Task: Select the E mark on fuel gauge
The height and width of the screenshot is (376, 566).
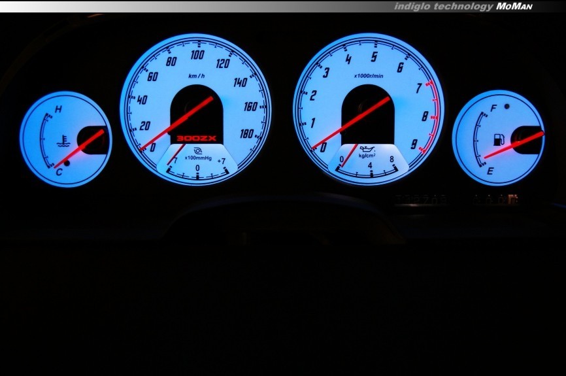Action: [x=490, y=171]
